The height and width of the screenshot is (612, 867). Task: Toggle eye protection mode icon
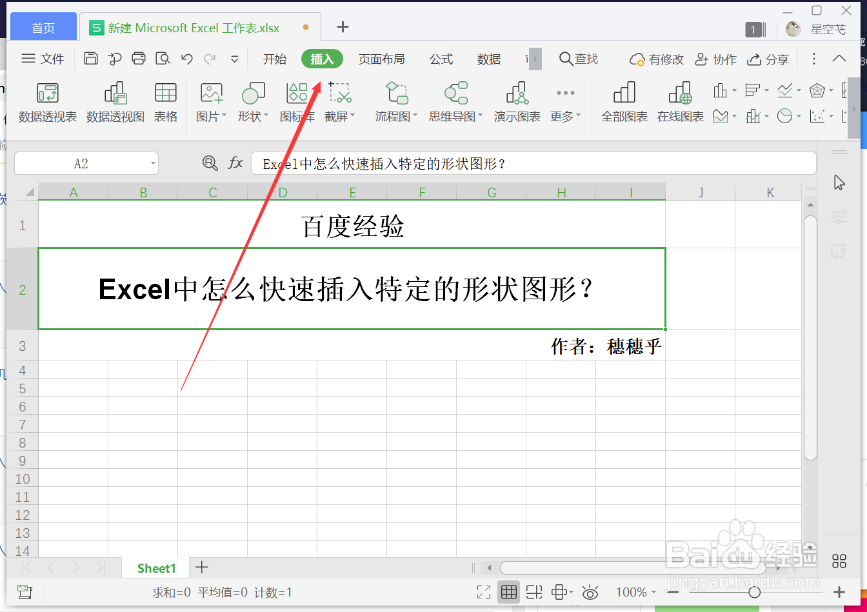click(x=590, y=592)
